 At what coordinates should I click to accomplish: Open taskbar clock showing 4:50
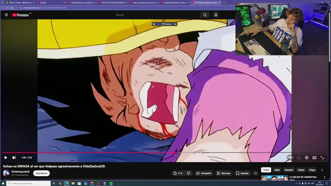(x=320, y=183)
